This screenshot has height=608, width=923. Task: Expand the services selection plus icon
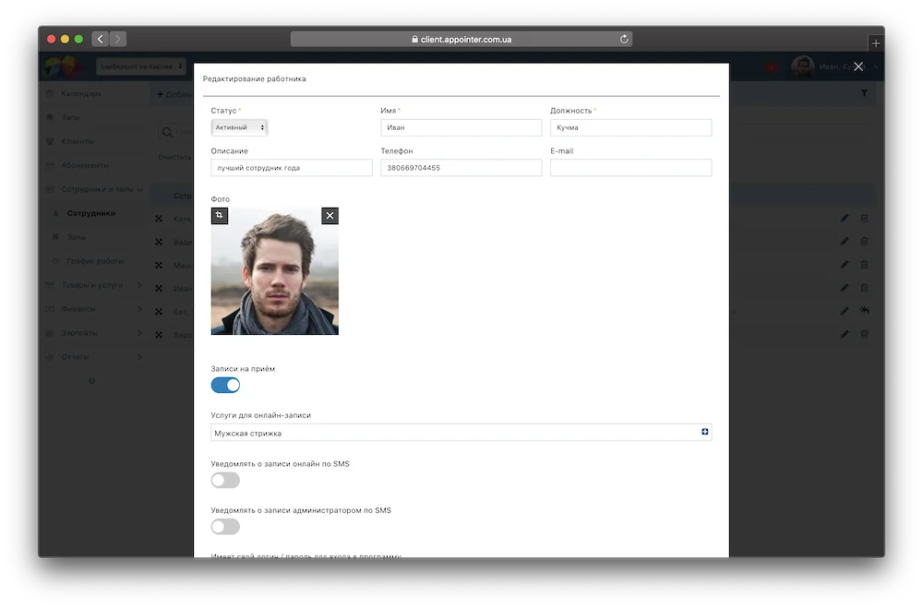coord(704,432)
